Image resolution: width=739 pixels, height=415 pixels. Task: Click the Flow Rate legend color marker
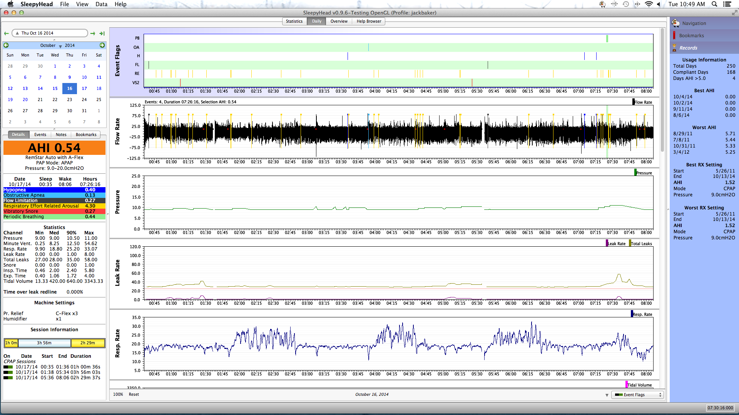(634, 102)
